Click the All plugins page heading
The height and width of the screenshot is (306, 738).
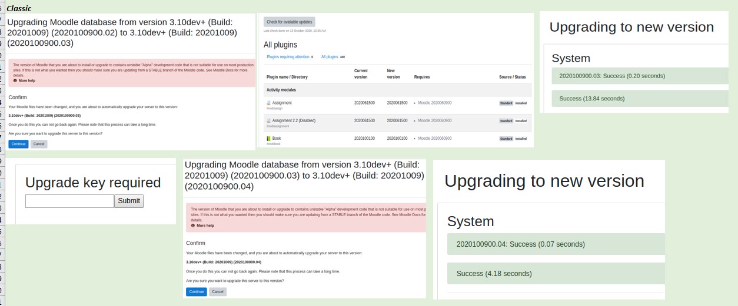pos(280,45)
